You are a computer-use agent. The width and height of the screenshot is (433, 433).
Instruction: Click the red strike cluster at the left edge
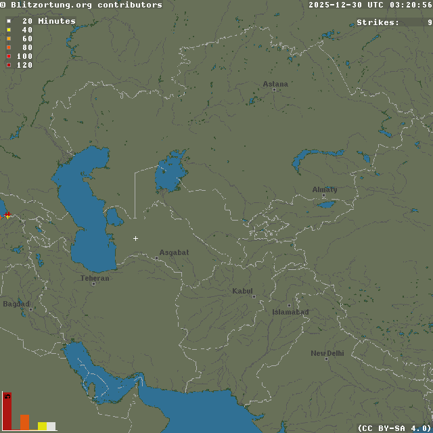pos(7,215)
